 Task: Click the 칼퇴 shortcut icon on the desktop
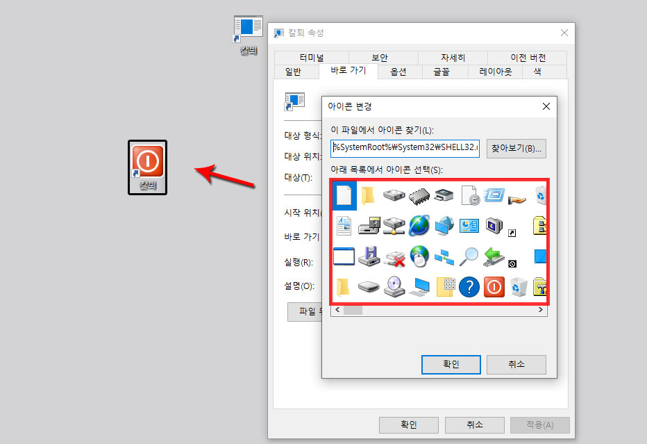[147, 165]
